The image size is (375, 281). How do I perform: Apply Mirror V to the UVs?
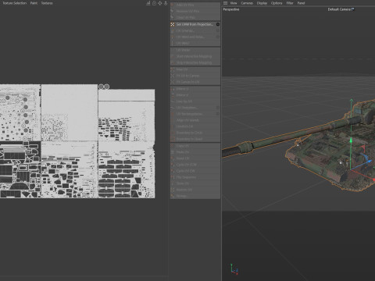point(195,95)
